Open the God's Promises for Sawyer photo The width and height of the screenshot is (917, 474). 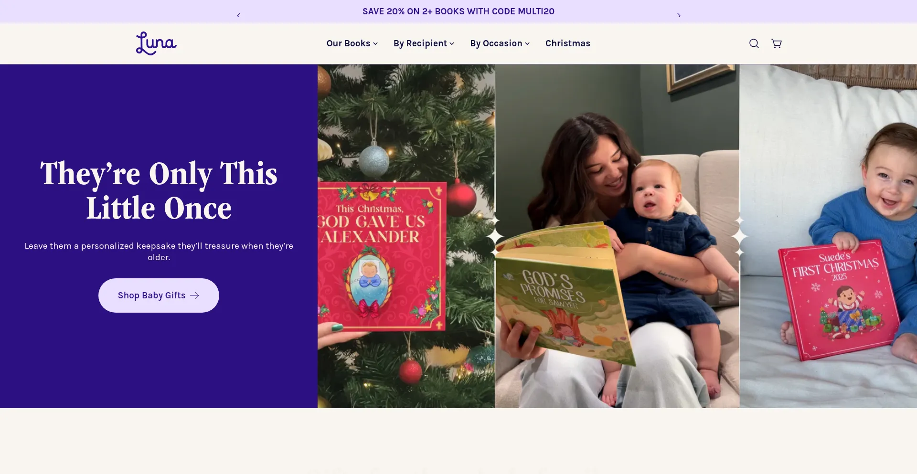[617, 236]
